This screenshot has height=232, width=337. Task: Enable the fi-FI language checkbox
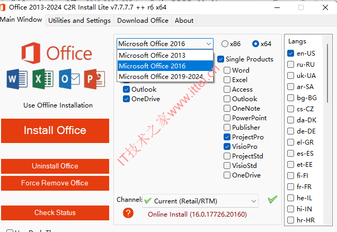tap(290, 175)
